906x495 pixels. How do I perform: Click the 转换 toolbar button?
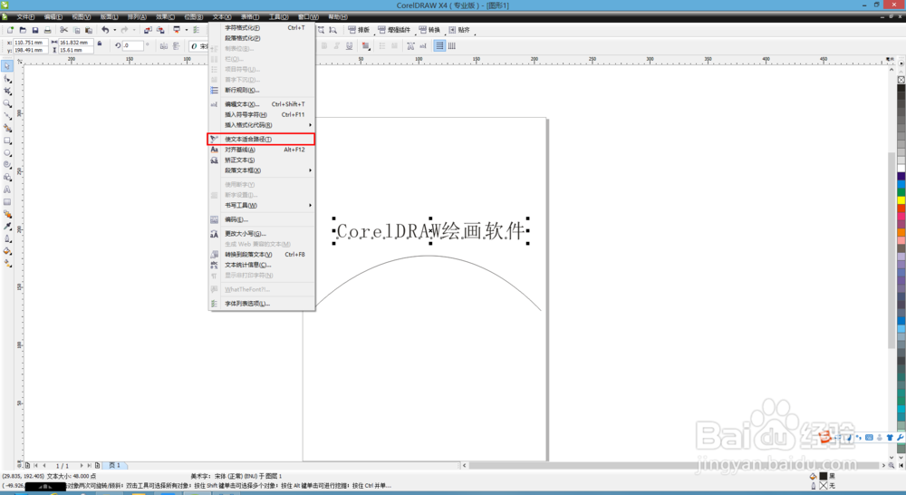(429, 30)
